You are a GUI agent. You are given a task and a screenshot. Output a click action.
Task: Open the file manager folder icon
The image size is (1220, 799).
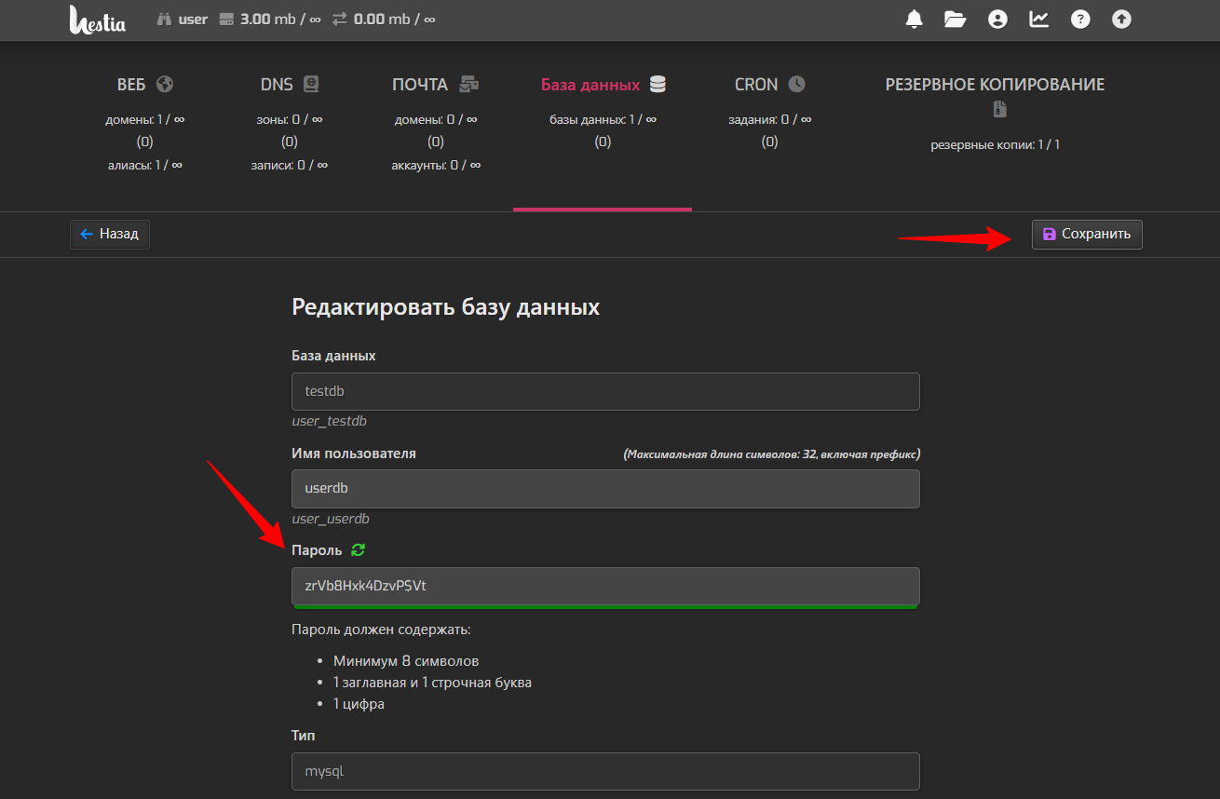pos(956,19)
